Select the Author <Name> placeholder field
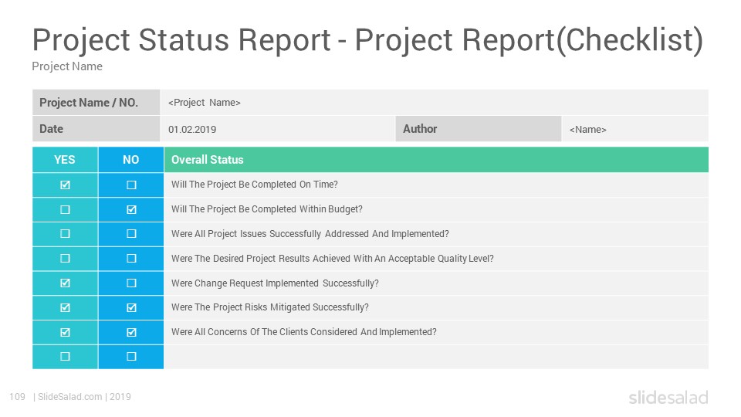 click(635, 129)
